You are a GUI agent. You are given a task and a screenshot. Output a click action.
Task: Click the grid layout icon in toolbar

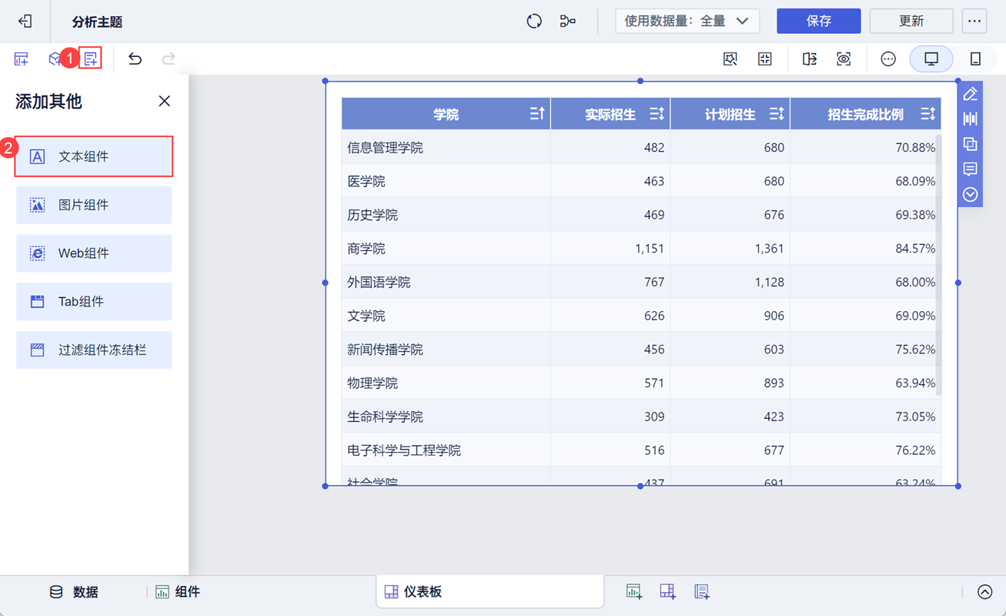tap(764, 59)
